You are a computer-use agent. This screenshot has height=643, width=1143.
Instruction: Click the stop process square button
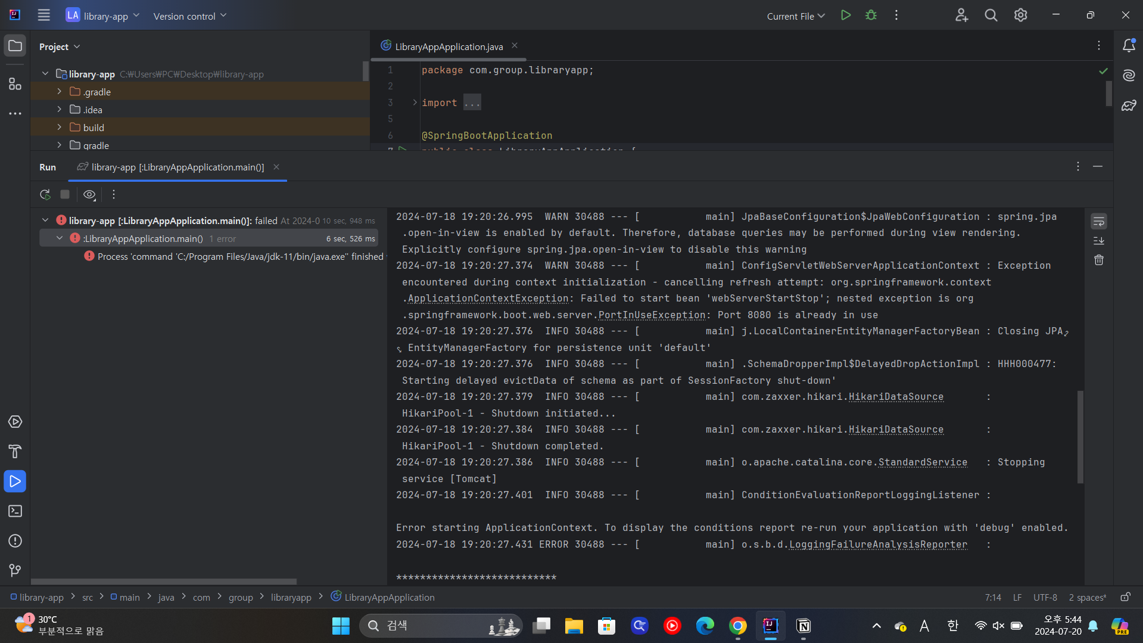click(65, 194)
